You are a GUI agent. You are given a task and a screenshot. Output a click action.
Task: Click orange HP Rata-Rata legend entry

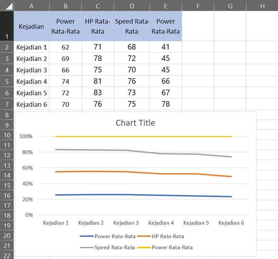pyautogui.click(x=160, y=236)
